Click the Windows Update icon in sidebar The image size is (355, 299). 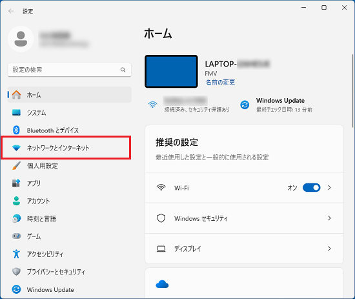tap(16, 289)
